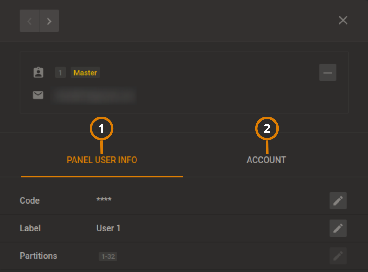
Task: Click the callout marker numbered 2
Action: 267,129
